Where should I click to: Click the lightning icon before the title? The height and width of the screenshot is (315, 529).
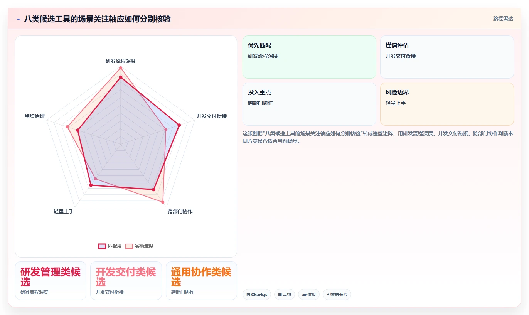[18, 19]
